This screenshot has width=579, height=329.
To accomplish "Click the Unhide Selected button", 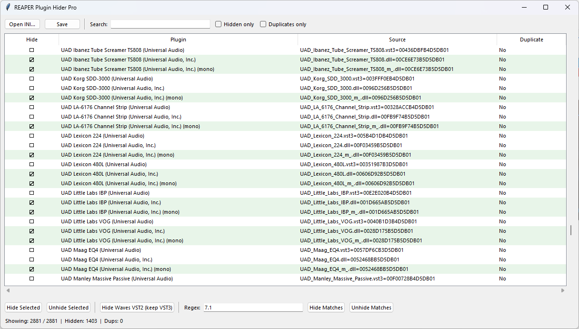I will click(69, 308).
